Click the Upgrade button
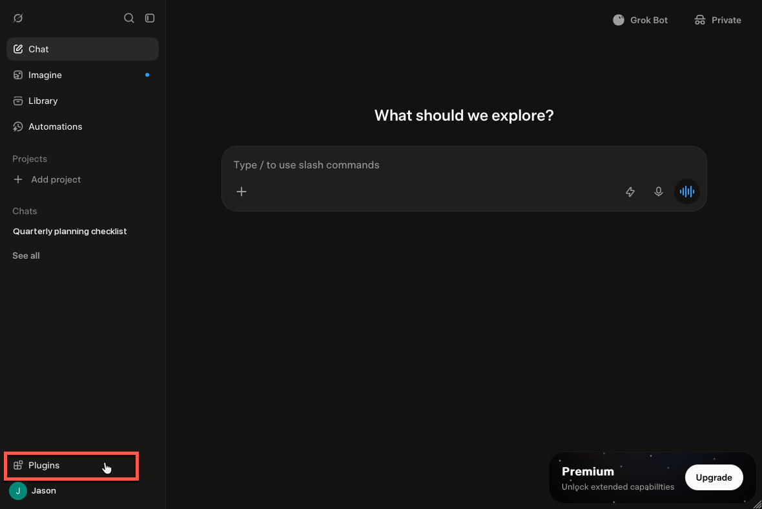 click(714, 477)
